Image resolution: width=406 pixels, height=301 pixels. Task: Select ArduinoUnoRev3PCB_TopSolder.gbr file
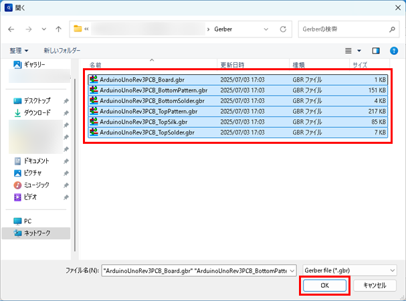click(237, 132)
